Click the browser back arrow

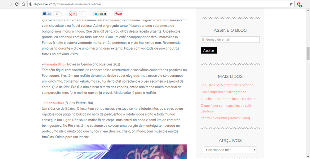[4, 4]
